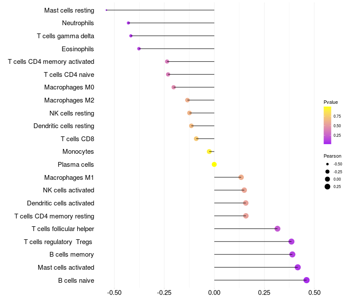Click the Eosinophils axis label
Viewport: 347px width, 304px height.
(78, 49)
